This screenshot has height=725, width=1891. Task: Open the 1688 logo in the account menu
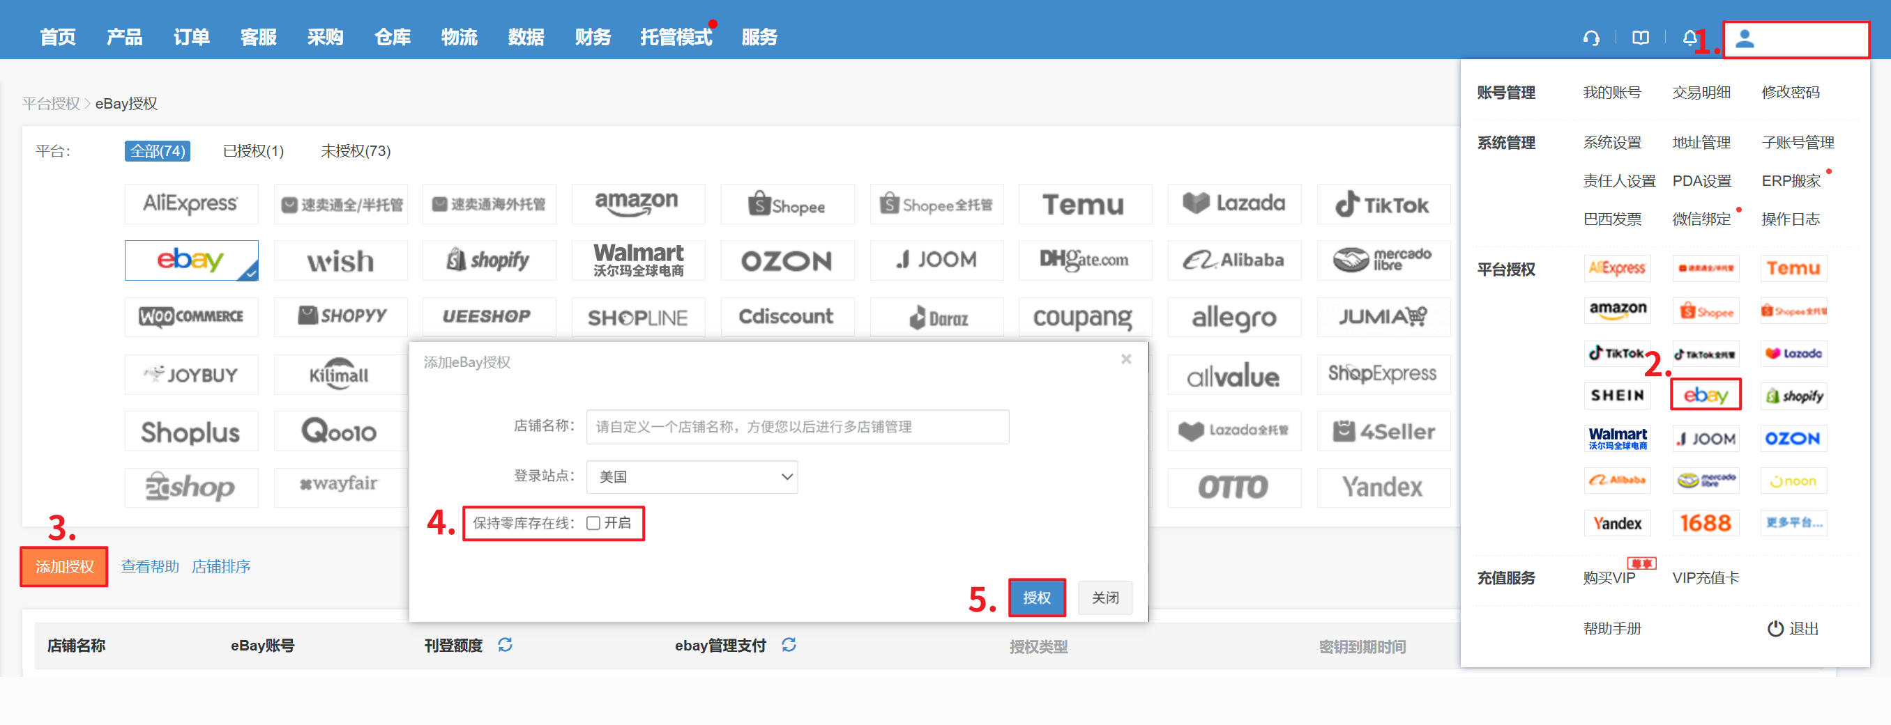tap(1706, 524)
